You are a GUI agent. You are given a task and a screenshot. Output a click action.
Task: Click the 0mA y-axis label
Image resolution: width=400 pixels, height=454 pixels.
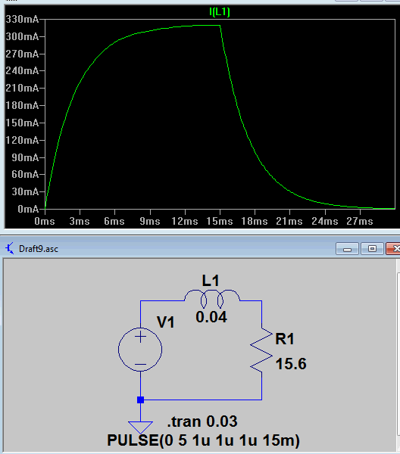(x=28, y=209)
